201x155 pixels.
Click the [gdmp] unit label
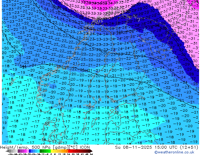click(61, 147)
